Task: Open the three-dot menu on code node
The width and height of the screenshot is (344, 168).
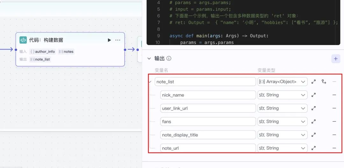Action: [x=118, y=40]
